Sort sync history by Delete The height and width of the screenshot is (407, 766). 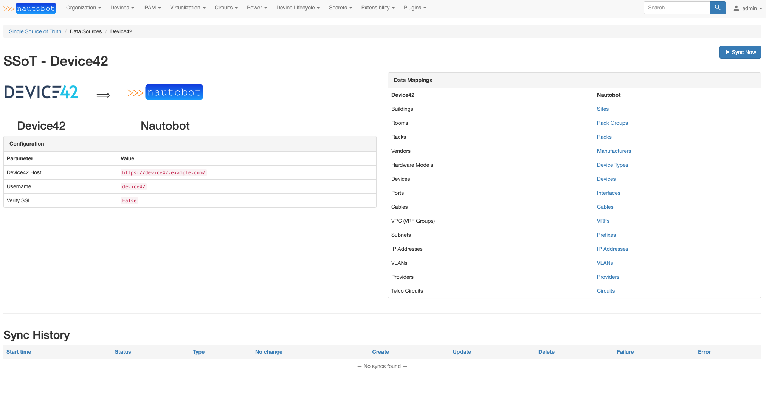click(546, 352)
